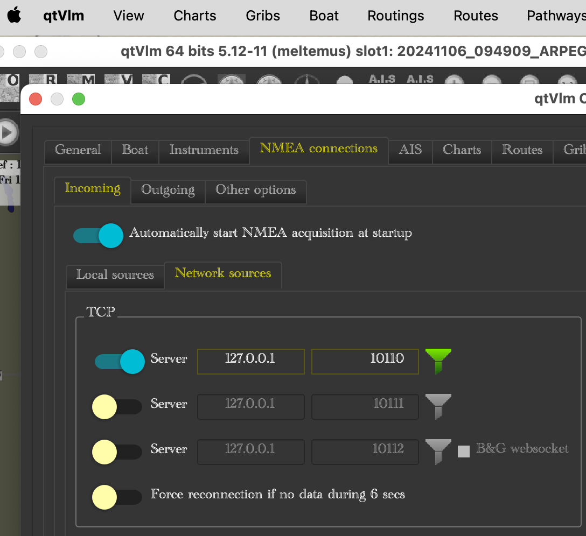Screen dimensions: 586x536
Task: Click the port field showing 10111
Action: pyautogui.click(x=365, y=406)
